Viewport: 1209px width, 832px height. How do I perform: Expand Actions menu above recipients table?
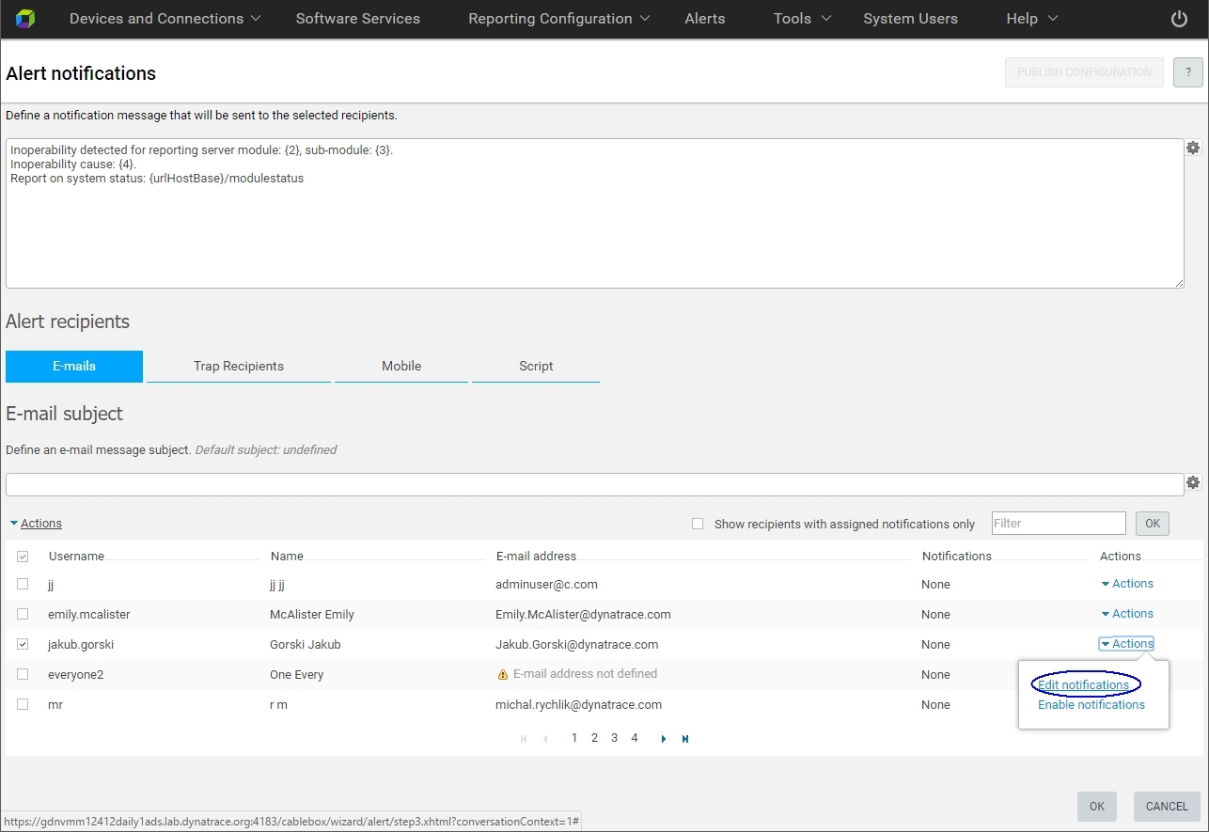click(x=36, y=524)
